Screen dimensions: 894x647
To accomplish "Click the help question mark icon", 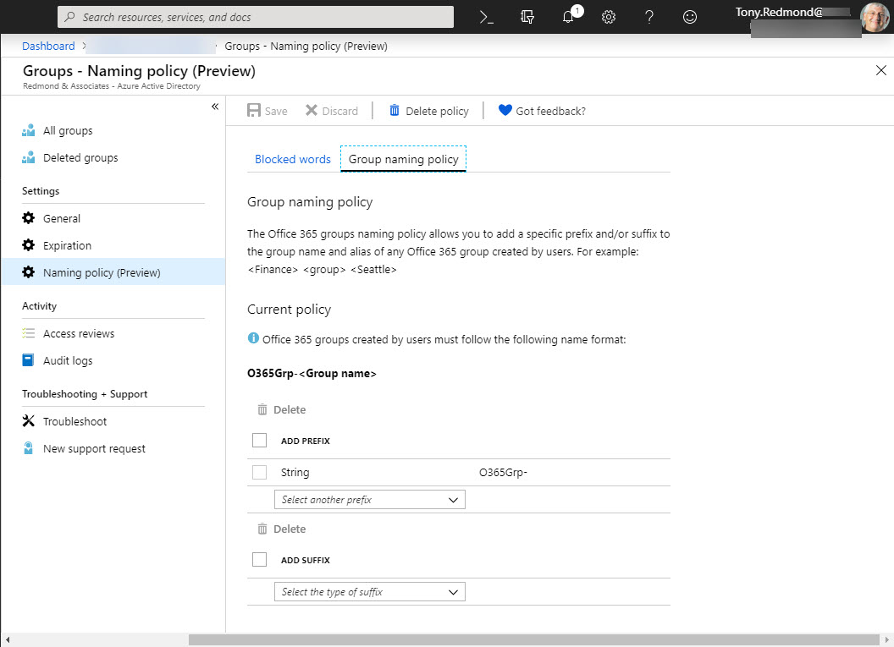I will [x=649, y=17].
